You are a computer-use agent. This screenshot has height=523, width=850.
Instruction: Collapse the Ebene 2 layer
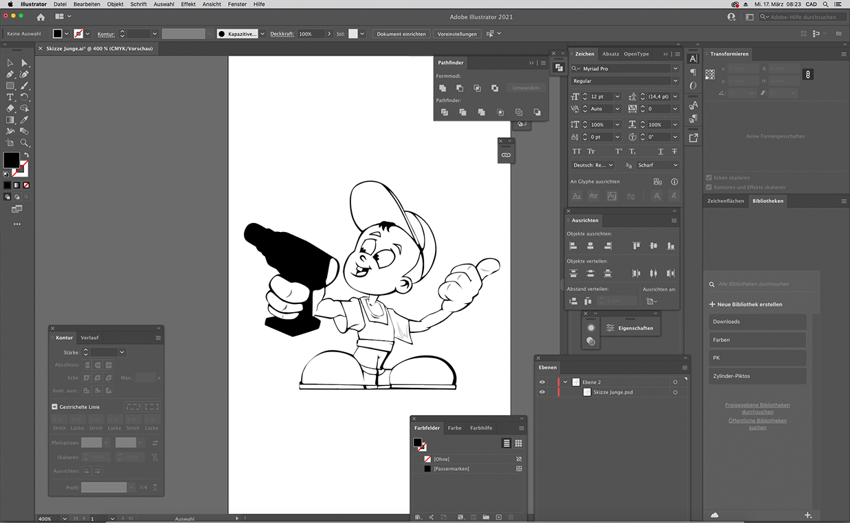(566, 382)
